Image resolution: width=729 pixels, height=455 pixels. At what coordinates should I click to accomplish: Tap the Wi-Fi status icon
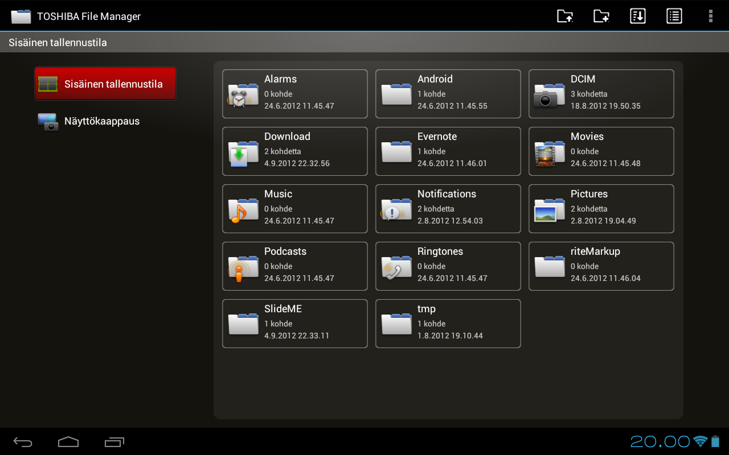coord(701,441)
